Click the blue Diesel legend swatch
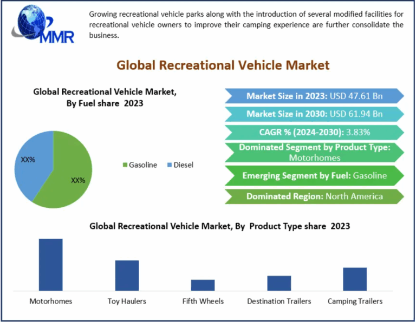416x322 pixels. [x=169, y=165]
